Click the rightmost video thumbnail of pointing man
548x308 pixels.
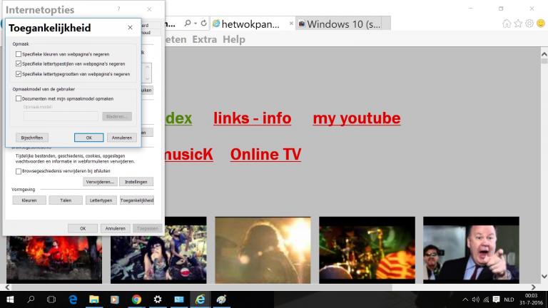470,250
